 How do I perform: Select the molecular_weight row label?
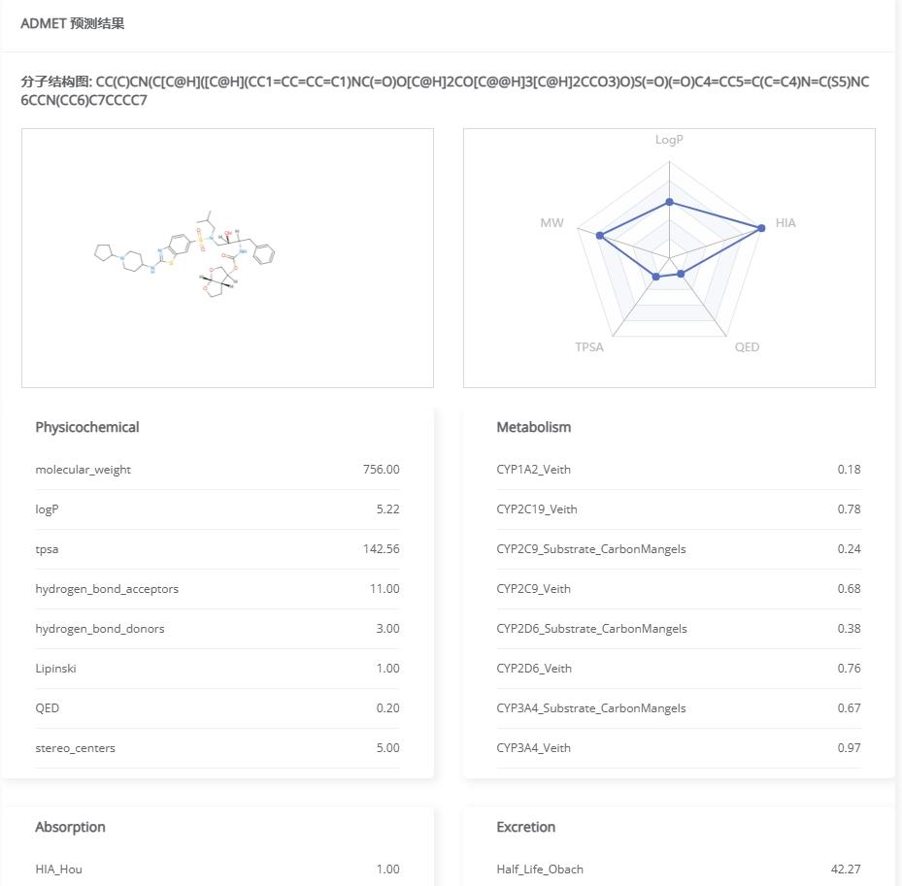point(83,470)
